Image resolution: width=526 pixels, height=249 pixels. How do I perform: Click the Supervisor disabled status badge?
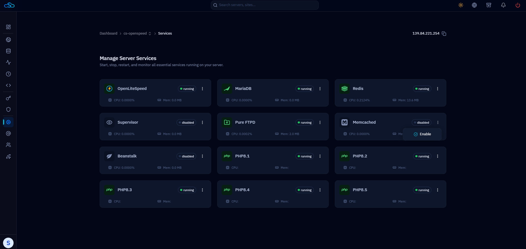pyautogui.click(x=186, y=123)
